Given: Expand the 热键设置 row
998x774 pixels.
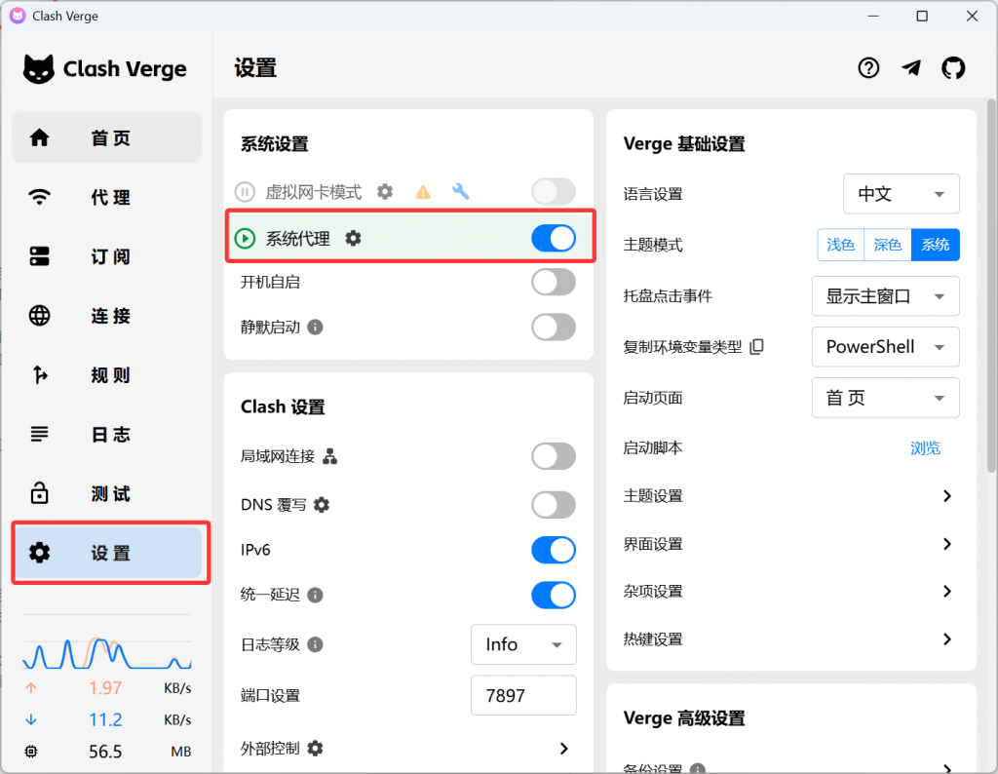Looking at the screenshot, I should click(x=791, y=639).
